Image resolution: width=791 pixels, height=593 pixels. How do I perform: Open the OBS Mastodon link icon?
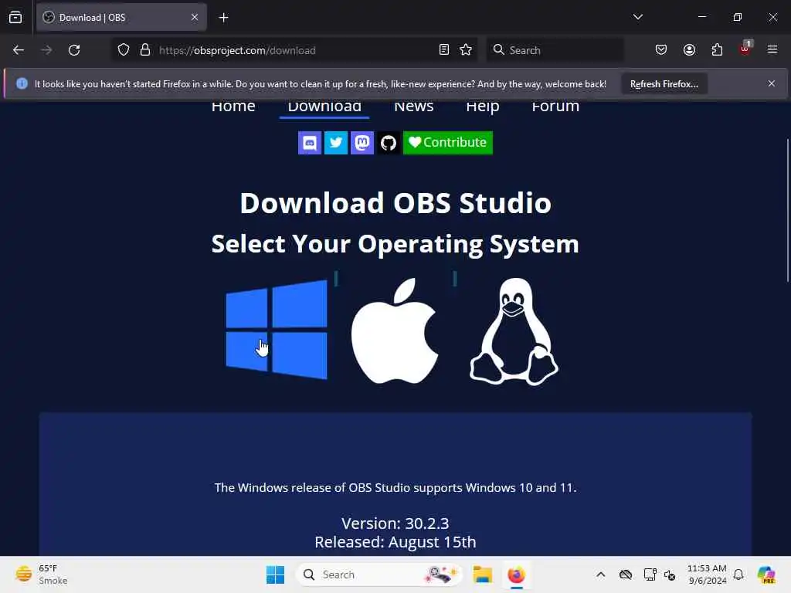pos(362,143)
